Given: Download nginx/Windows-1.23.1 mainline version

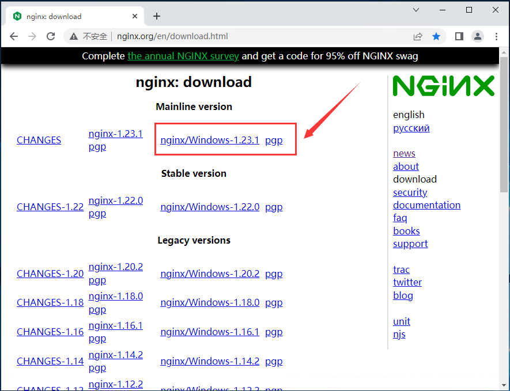Looking at the screenshot, I should (x=210, y=139).
